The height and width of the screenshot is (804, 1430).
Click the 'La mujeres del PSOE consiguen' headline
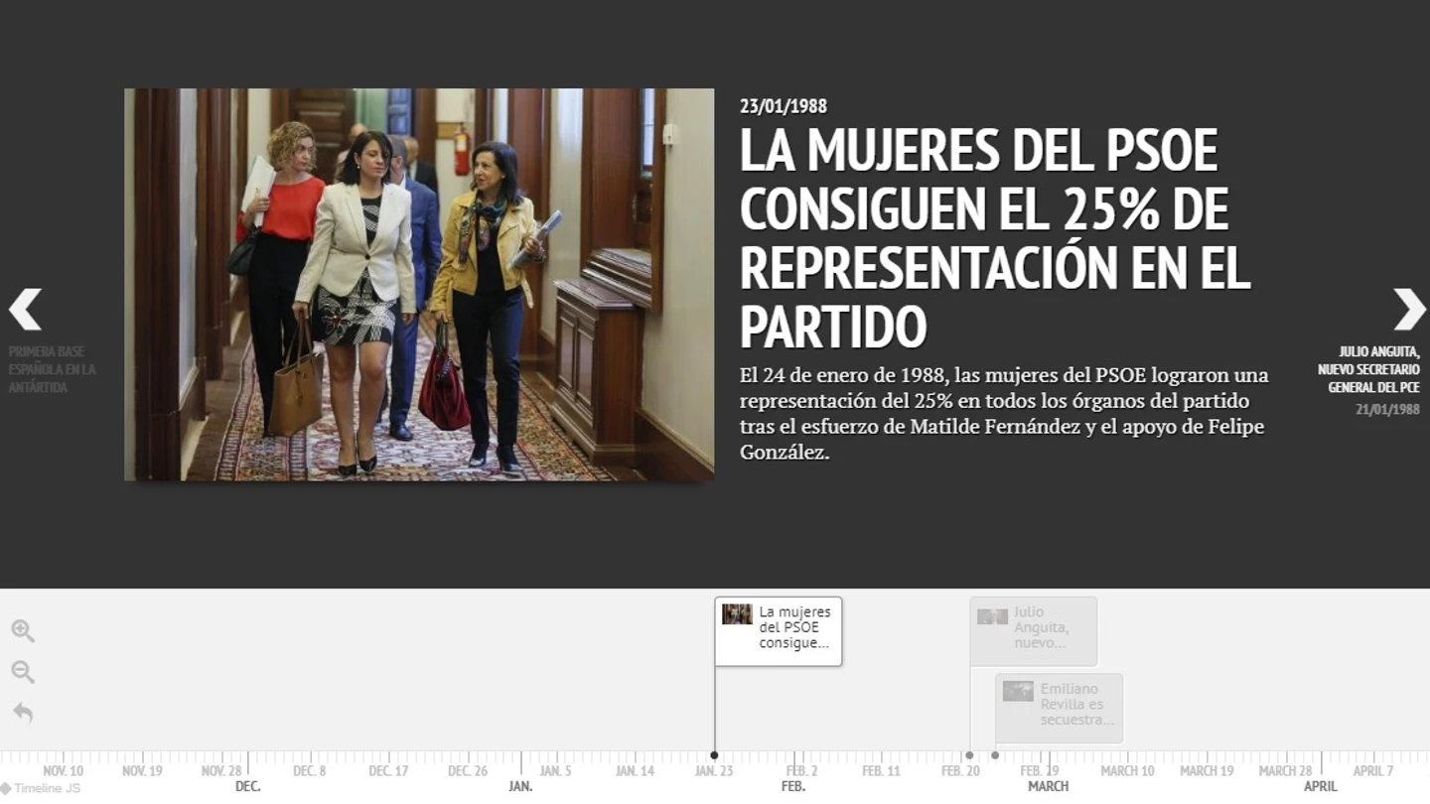(995, 238)
